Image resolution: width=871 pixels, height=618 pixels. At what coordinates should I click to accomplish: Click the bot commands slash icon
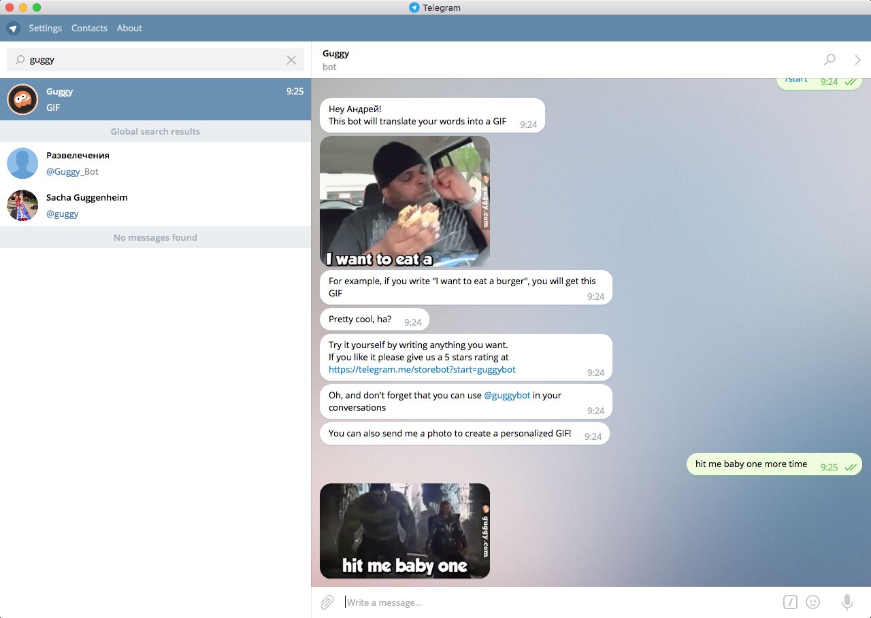[790, 602]
